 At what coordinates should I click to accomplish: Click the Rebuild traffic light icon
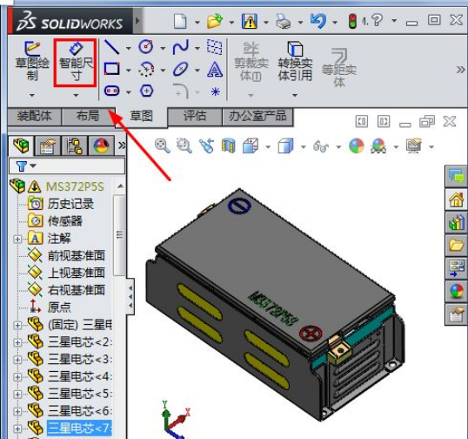coord(352,22)
